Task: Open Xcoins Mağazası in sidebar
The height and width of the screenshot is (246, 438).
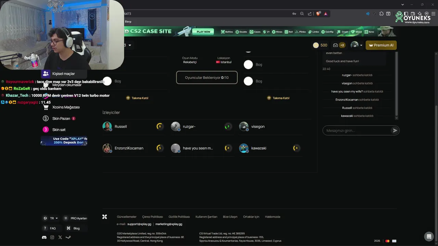Action: (66, 107)
